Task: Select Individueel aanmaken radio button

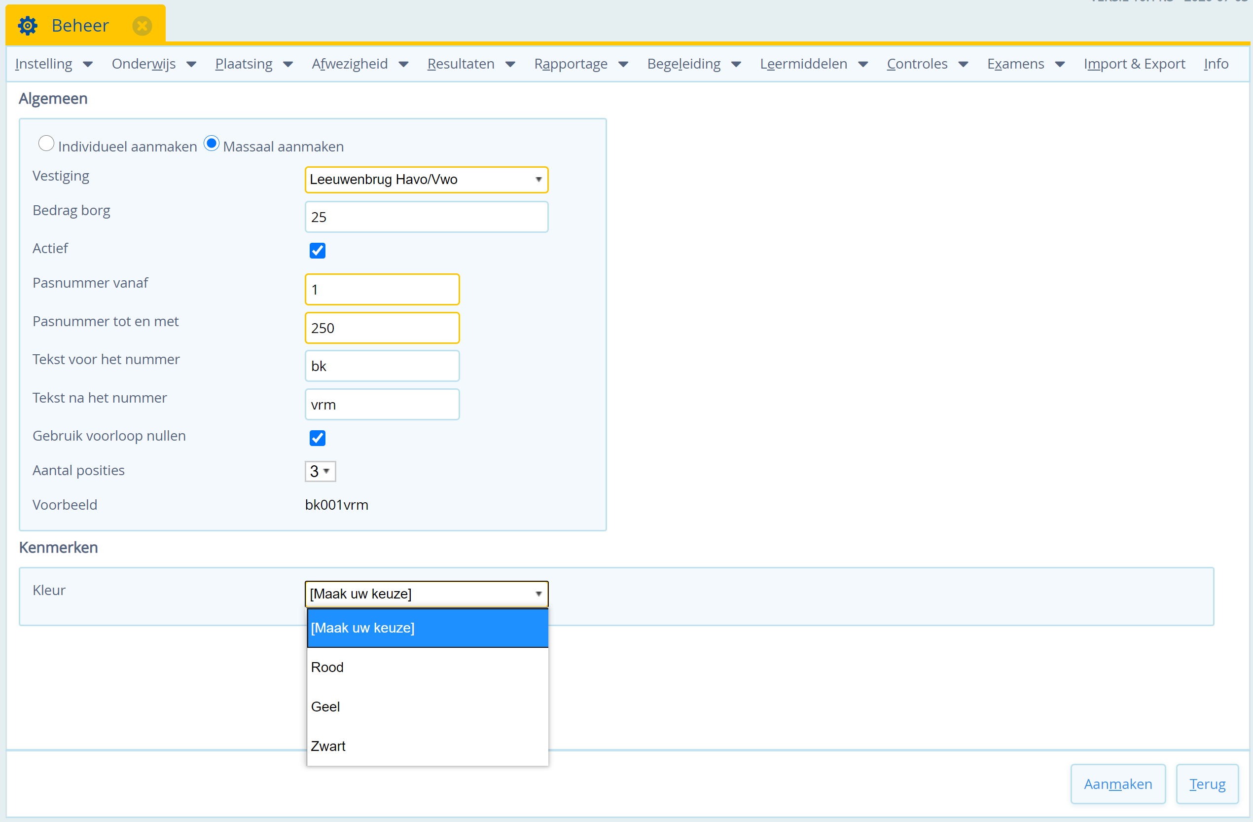Action: (46, 143)
